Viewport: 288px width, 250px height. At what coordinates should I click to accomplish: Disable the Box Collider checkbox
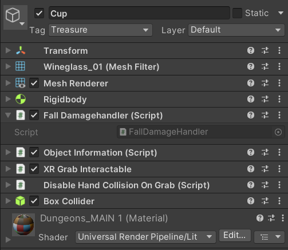tap(34, 201)
